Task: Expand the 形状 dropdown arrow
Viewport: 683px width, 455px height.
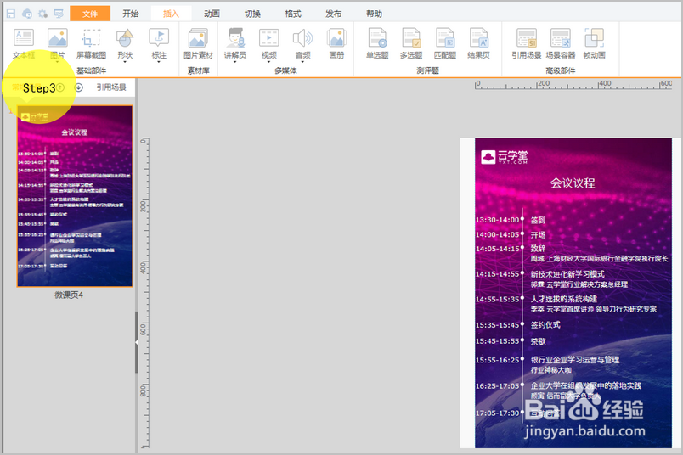Action: click(x=125, y=62)
